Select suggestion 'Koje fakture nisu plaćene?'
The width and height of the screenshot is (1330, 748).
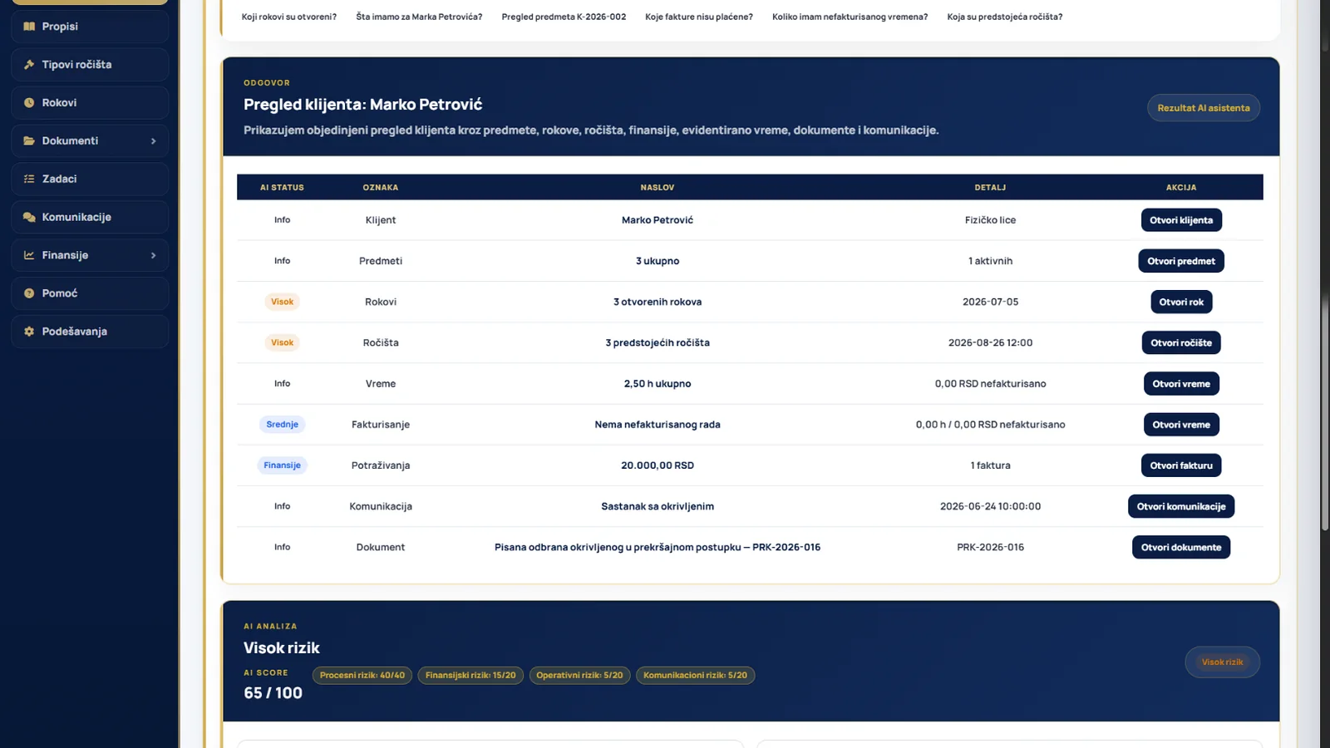tap(699, 17)
